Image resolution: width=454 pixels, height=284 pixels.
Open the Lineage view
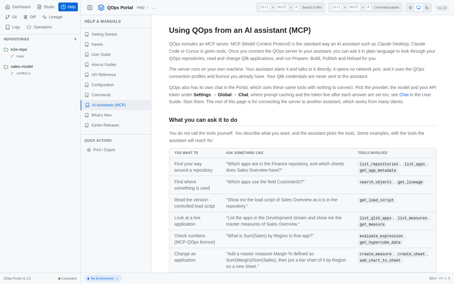coord(52,17)
